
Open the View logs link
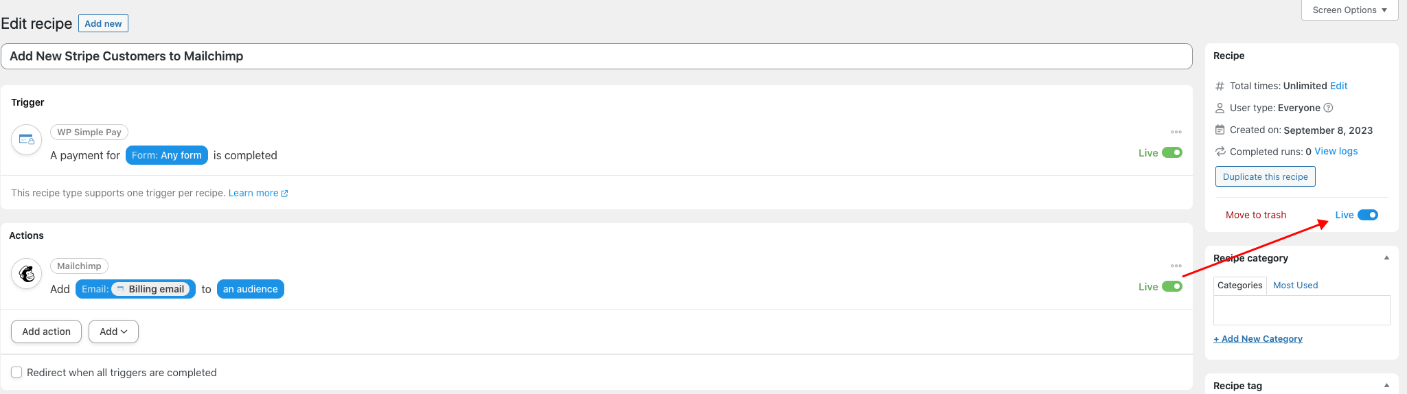1336,152
